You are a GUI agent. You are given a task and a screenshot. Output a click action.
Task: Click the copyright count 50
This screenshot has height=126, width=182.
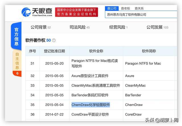click(x=49, y=40)
